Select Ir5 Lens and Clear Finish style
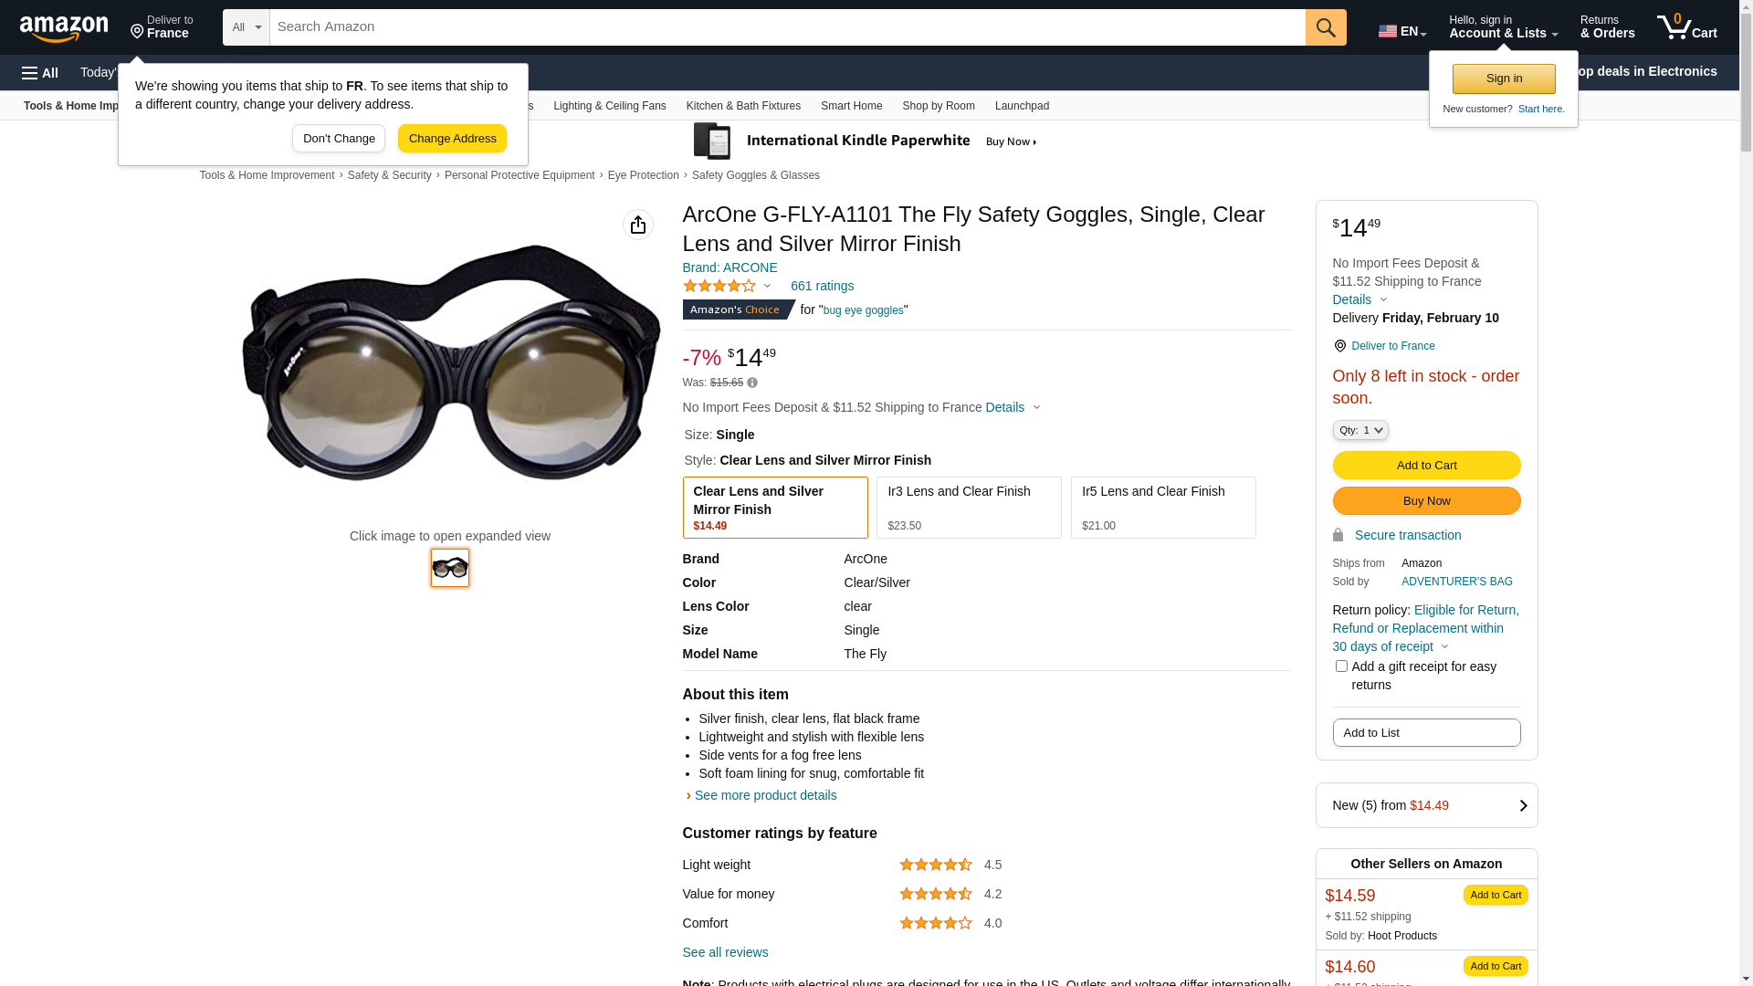The height and width of the screenshot is (986, 1753). [x=1163, y=508]
